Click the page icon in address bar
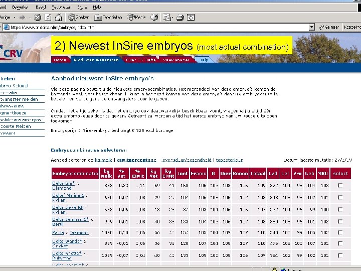The width and height of the screenshot is (361, 271). [x=7, y=28]
